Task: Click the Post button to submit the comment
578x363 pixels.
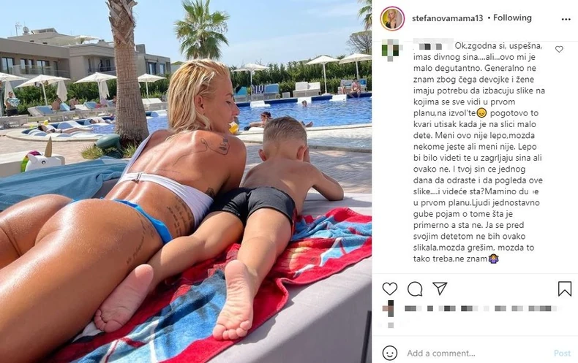Action: tap(562, 354)
